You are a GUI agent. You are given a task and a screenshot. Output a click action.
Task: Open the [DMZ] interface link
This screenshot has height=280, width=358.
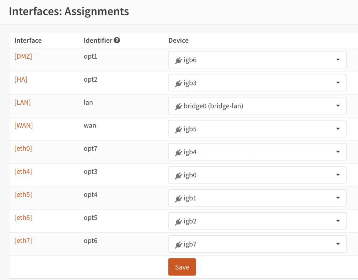point(23,56)
